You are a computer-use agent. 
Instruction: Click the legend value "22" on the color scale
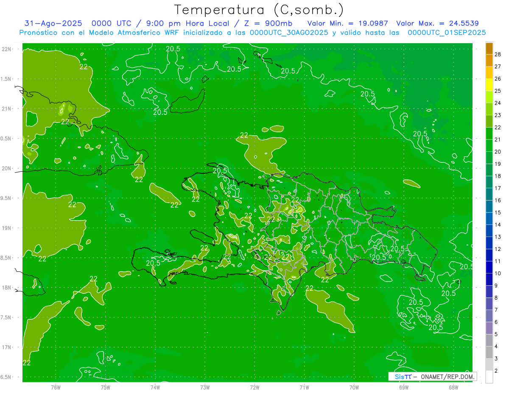pyautogui.click(x=498, y=127)
